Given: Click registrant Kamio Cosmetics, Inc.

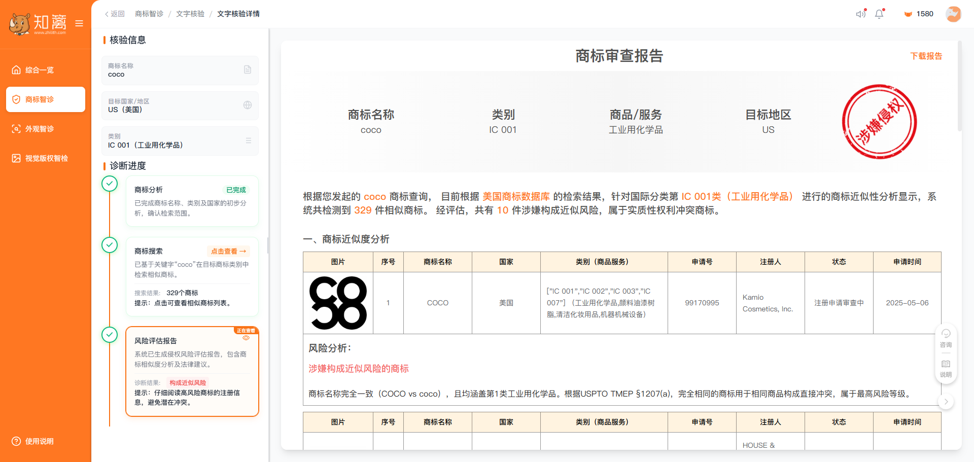Looking at the screenshot, I should click(x=768, y=303).
